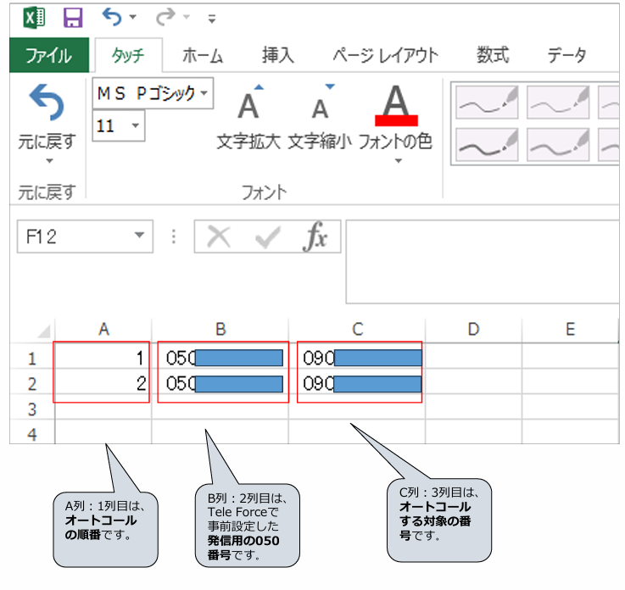Save the workbook with the floppy icon
Screen dimensions: 625x590
pos(73,18)
